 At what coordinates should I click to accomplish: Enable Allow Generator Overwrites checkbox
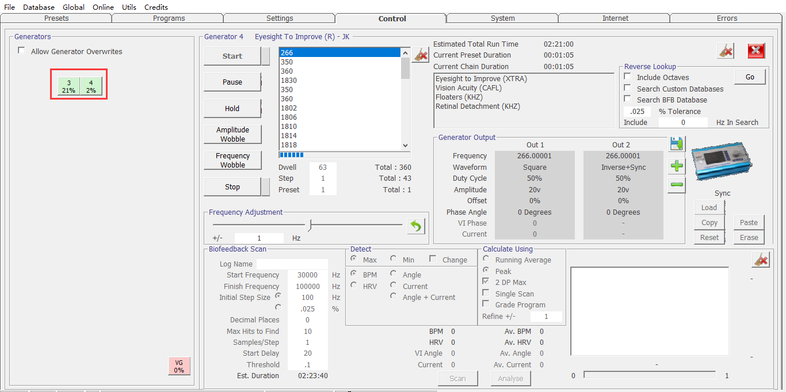22,51
